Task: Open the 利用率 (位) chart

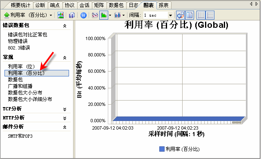Action: pos(21,67)
